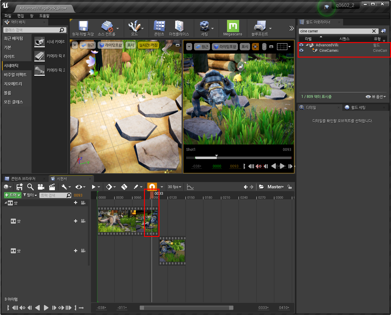Viewport: 391px width, 315px height.
Task: Open Sequencer playback options play menu
Action: point(95,187)
